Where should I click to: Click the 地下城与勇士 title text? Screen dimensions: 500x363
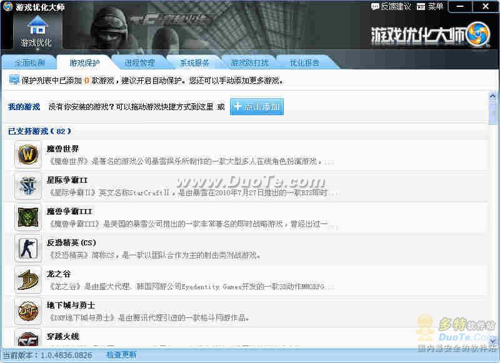[71, 305]
